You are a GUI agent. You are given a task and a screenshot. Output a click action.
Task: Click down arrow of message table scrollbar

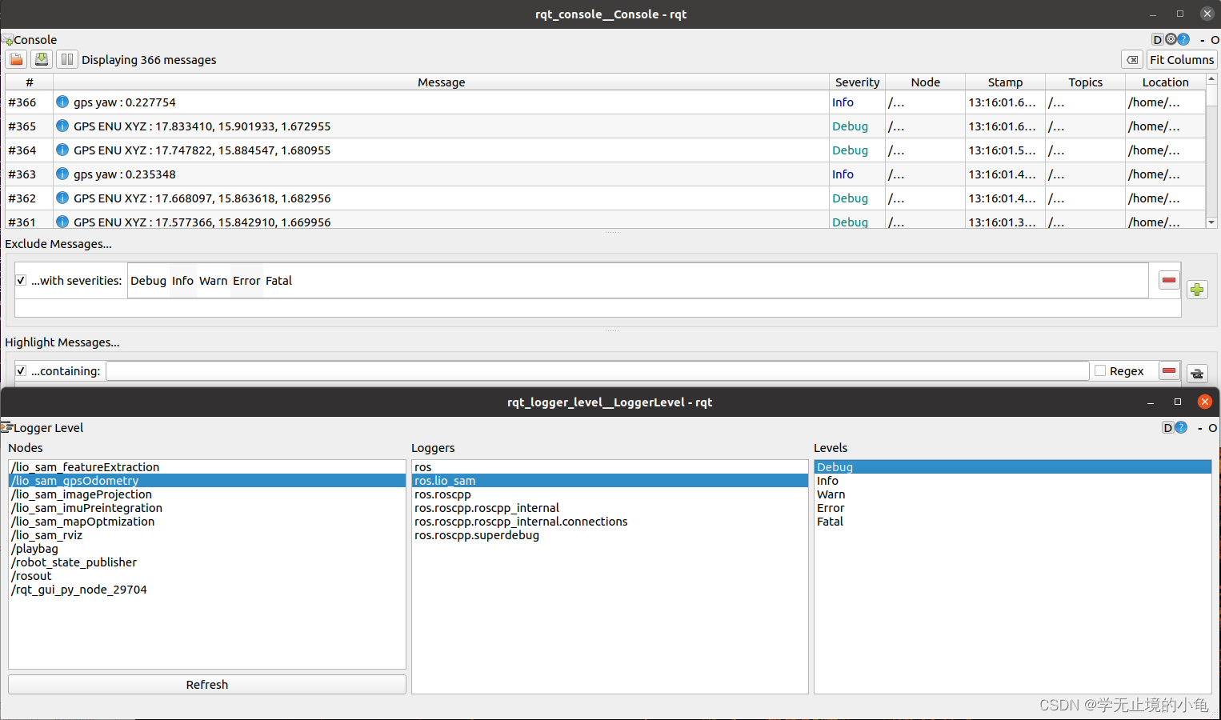tap(1211, 222)
